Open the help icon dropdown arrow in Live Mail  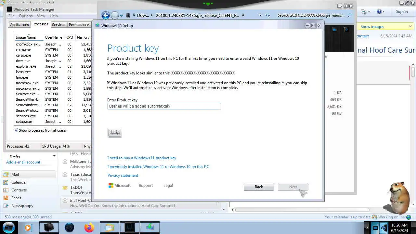383,12
